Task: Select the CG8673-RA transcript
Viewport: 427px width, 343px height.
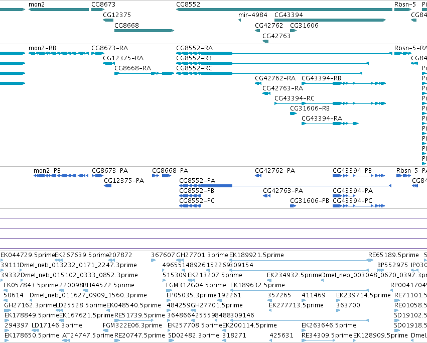Action: 97,53
